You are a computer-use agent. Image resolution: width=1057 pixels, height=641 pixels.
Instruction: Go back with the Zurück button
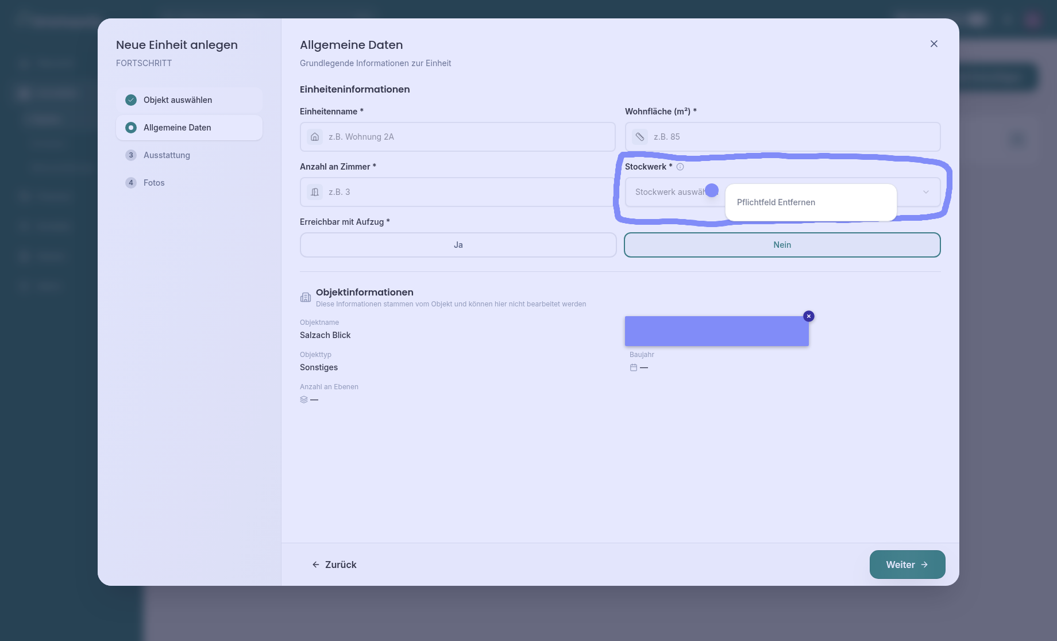tap(334, 565)
